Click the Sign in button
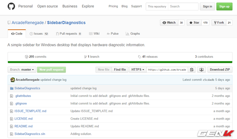Image resolution: width=237 pixels, height=139 pixels. (x=207, y=7)
